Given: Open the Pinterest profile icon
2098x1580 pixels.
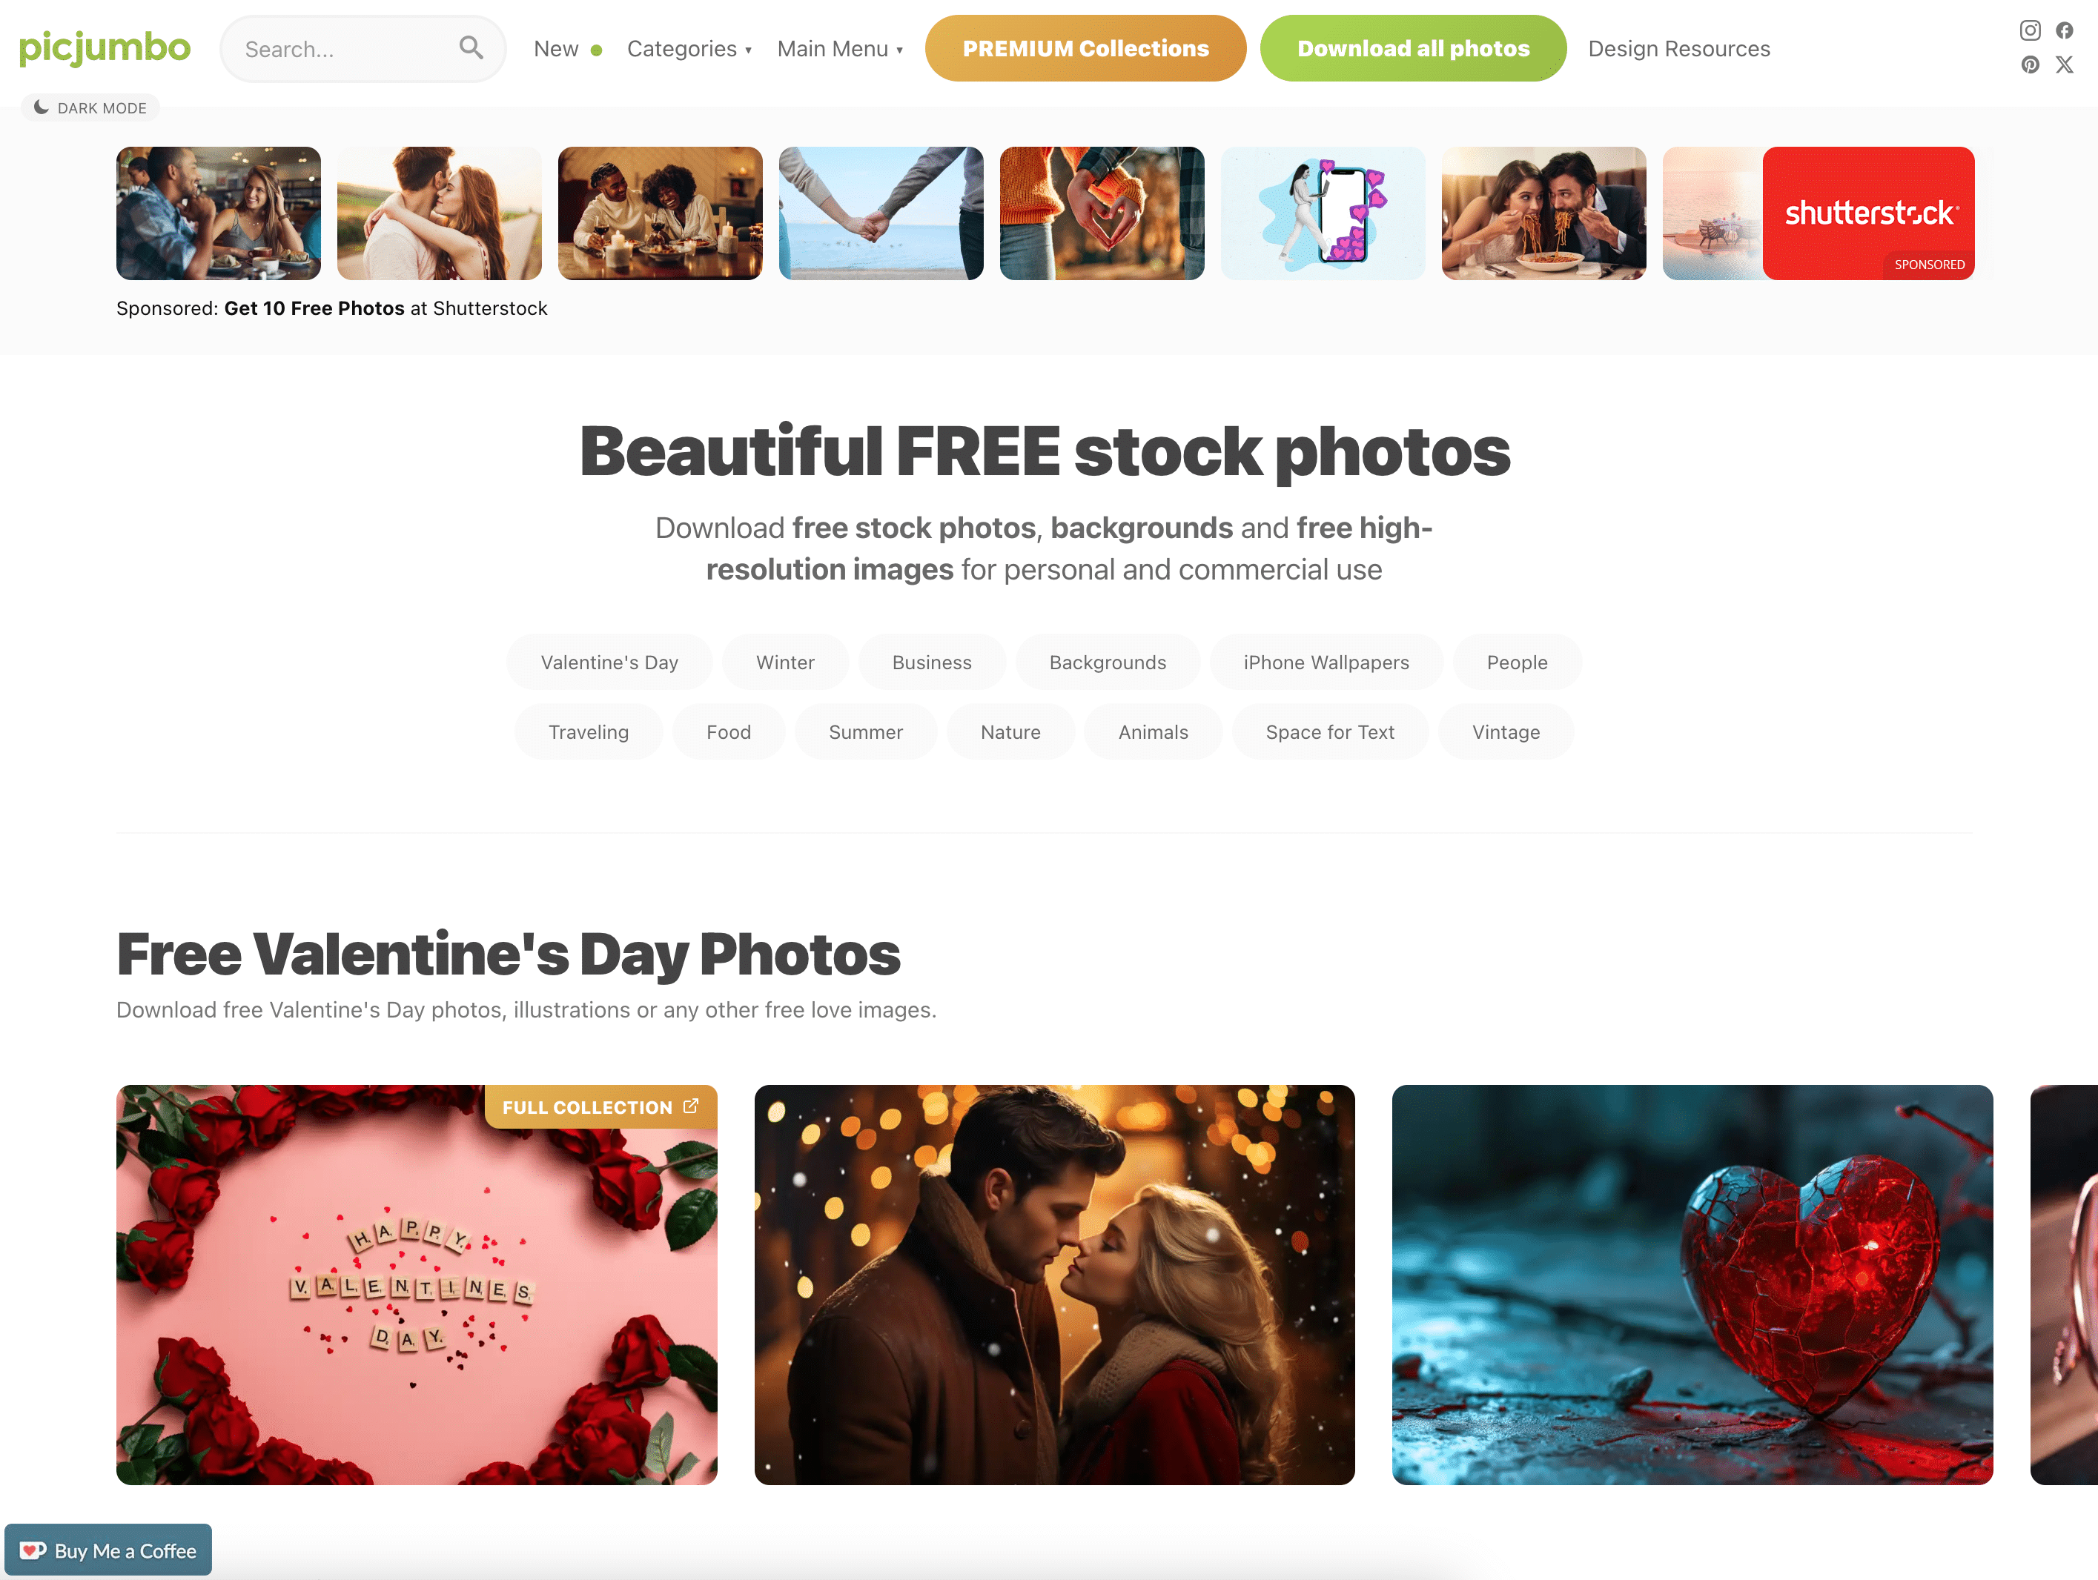Looking at the screenshot, I should pos(2030,64).
